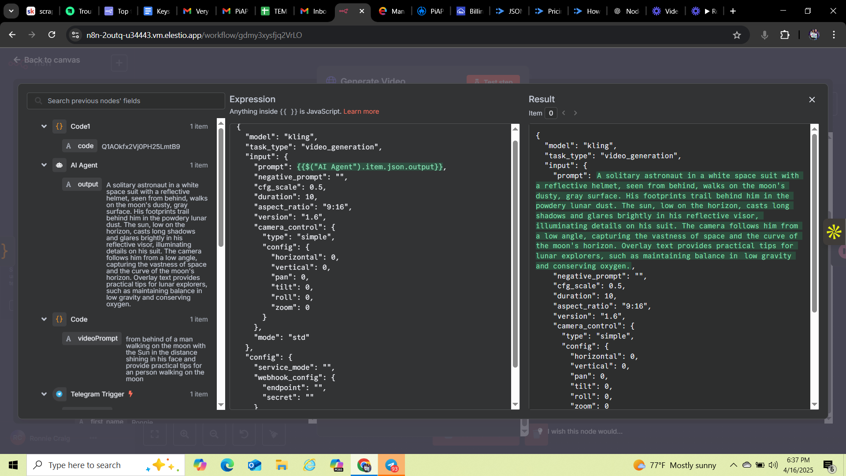
Task: Click the Code node braces icon
Action: point(59,319)
